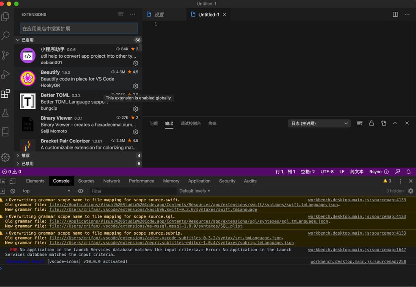
Task: Click the extension search input field
Action: pos(79,28)
